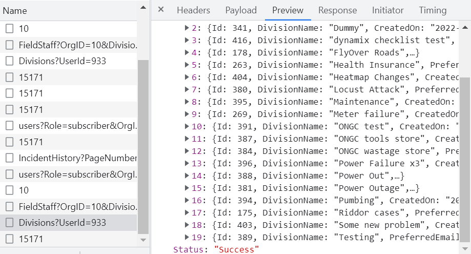Screen dimensions: 471x254
Task: Select the IncidentHistory?PageNumber request
Action: coord(77,158)
